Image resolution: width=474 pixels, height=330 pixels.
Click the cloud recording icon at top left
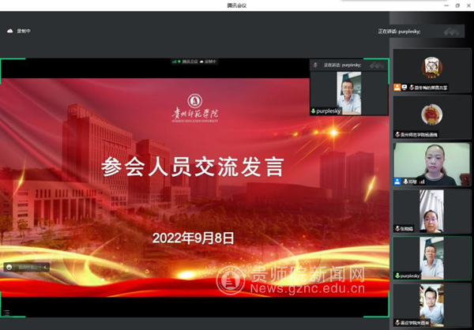10,31
